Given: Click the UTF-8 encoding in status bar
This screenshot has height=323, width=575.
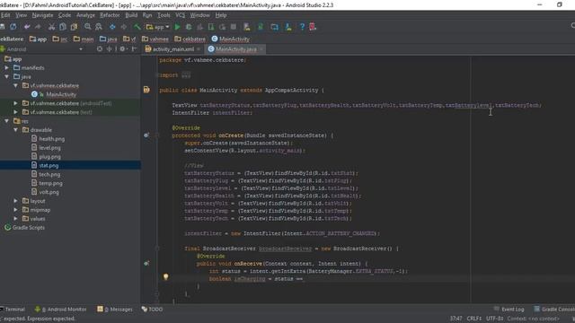Looking at the screenshot, I should 494,319.
